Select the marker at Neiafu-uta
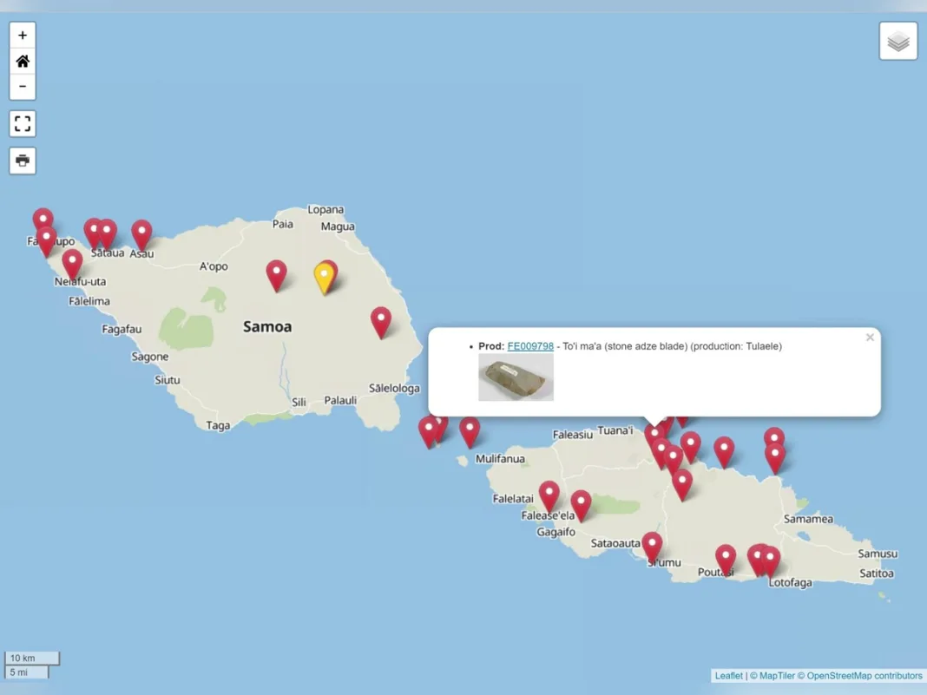Screen dimensions: 927x695 pyautogui.click(x=72, y=264)
